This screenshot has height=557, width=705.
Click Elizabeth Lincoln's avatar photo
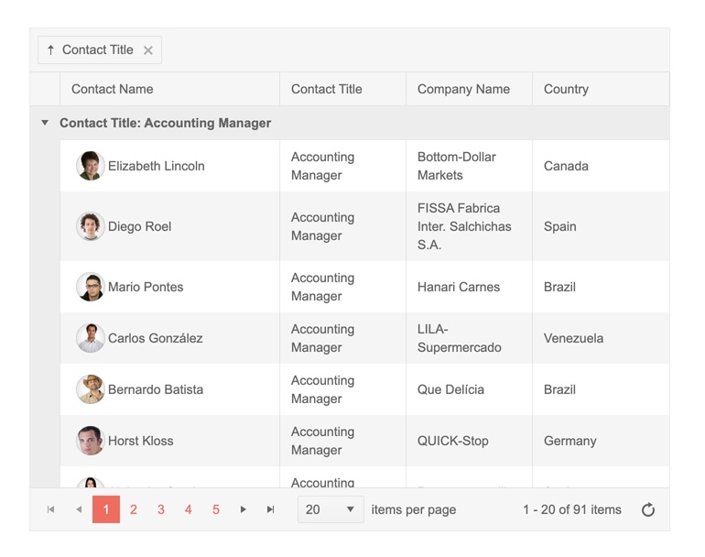point(91,166)
